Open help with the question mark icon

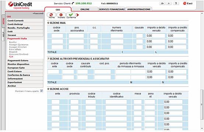[176, 4]
